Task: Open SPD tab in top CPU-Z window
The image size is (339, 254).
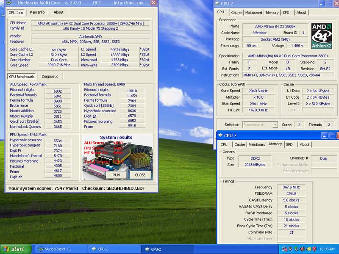Action: pyautogui.click(x=286, y=13)
